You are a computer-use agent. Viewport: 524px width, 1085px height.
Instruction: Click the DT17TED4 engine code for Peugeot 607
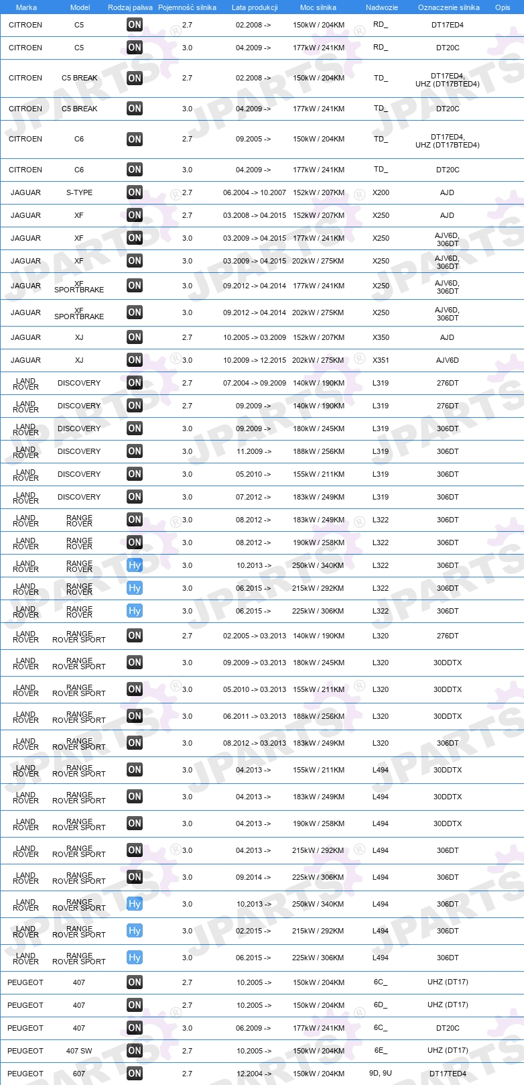[x=448, y=1074]
